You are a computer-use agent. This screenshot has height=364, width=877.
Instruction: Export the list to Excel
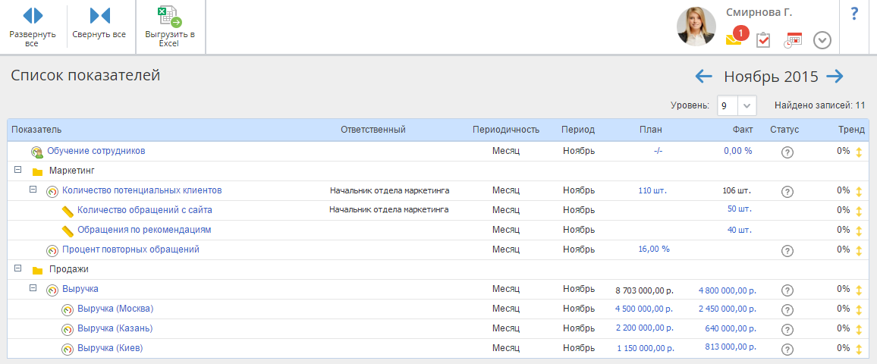click(x=169, y=17)
